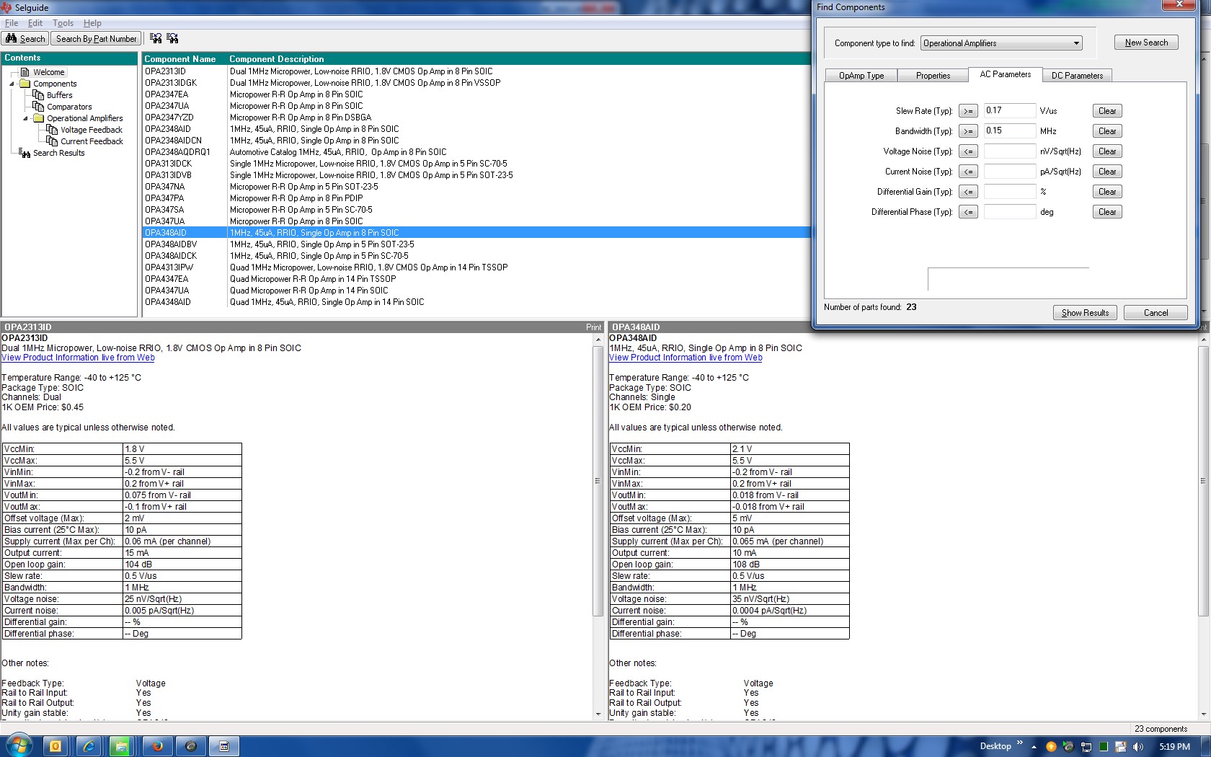Clear the Voltage Noise value
This screenshot has width=1211, height=757.
point(1107,151)
